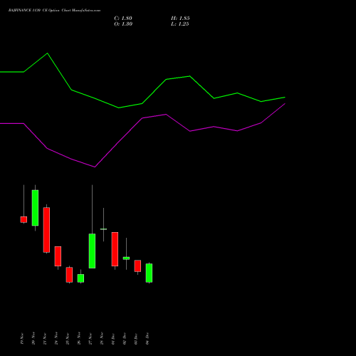The width and height of the screenshot is (356, 356).
Task: Click the close value C: 1.80
Action: [123, 19]
